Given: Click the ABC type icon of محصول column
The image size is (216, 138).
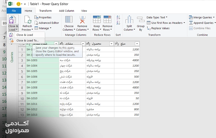Looking at the screenshot, I should click(88, 44).
